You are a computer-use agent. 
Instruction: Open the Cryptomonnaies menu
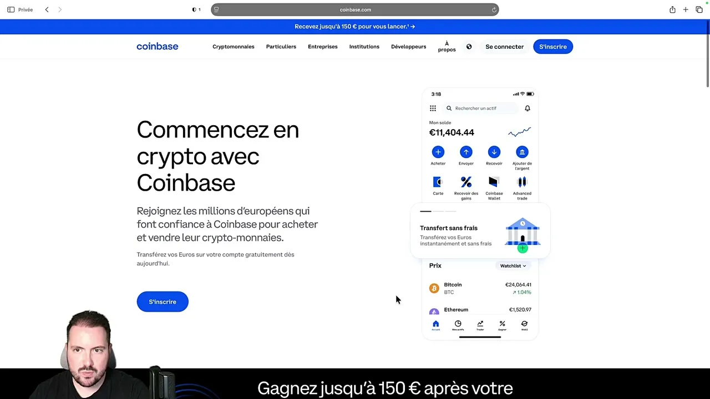233,47
